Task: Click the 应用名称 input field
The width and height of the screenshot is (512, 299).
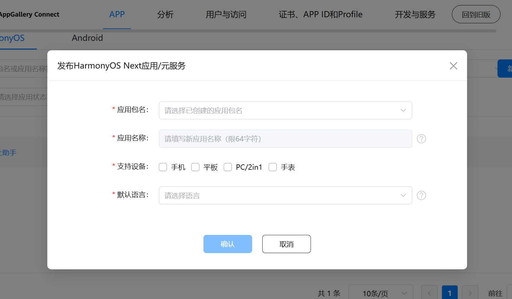Action: point(285,139)
